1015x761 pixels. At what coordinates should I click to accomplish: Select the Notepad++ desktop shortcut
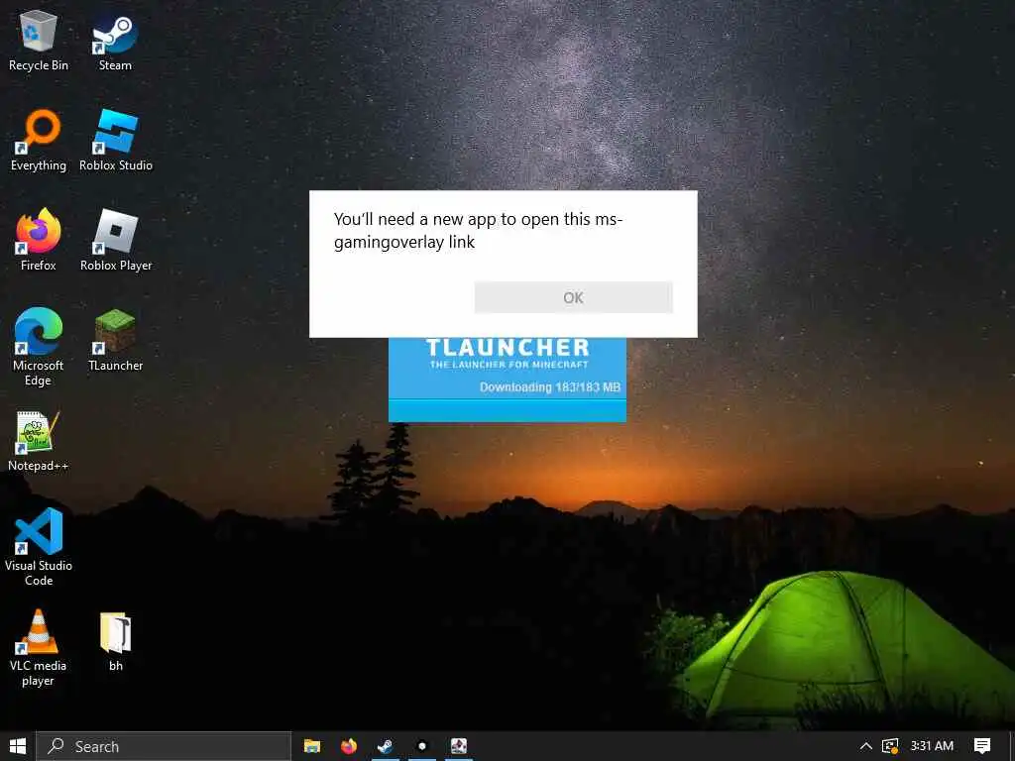(x=39, y=441)
